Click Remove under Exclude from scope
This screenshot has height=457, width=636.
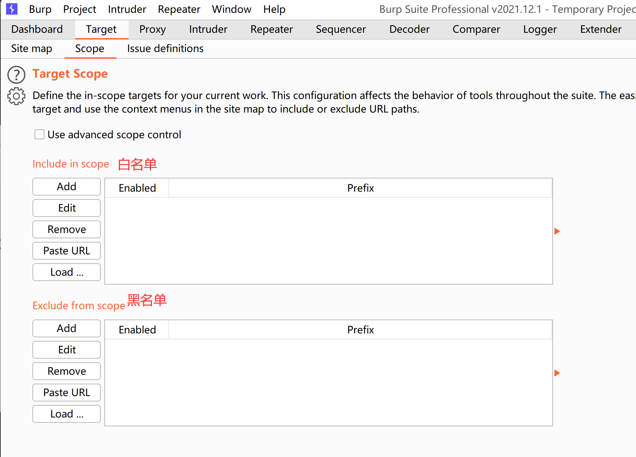[x=67, y=371]
